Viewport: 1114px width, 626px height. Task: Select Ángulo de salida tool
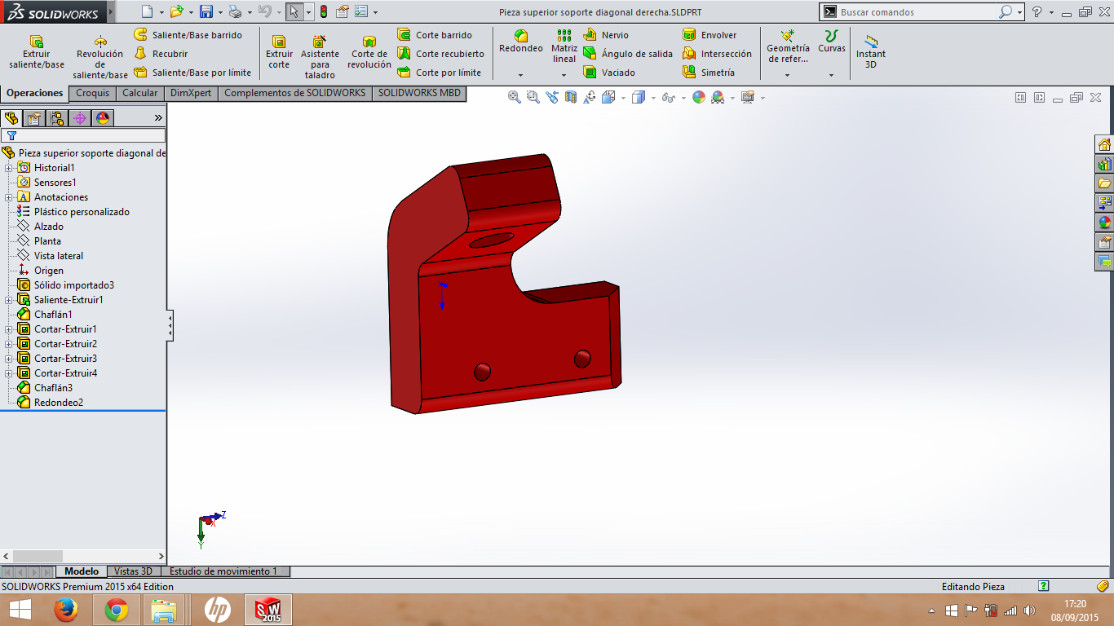click(x=628, y=54)
